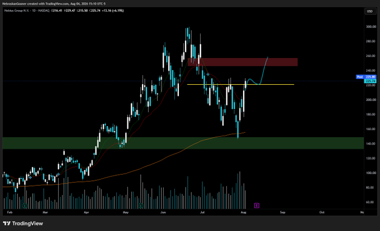Click the 100.00 price axis label
This screenshot has height=231, width=380.
[x=371, y=173]
